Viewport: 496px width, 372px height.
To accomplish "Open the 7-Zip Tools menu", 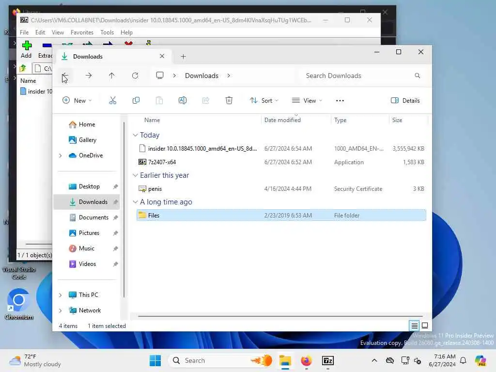I will (x=107, y=32).
